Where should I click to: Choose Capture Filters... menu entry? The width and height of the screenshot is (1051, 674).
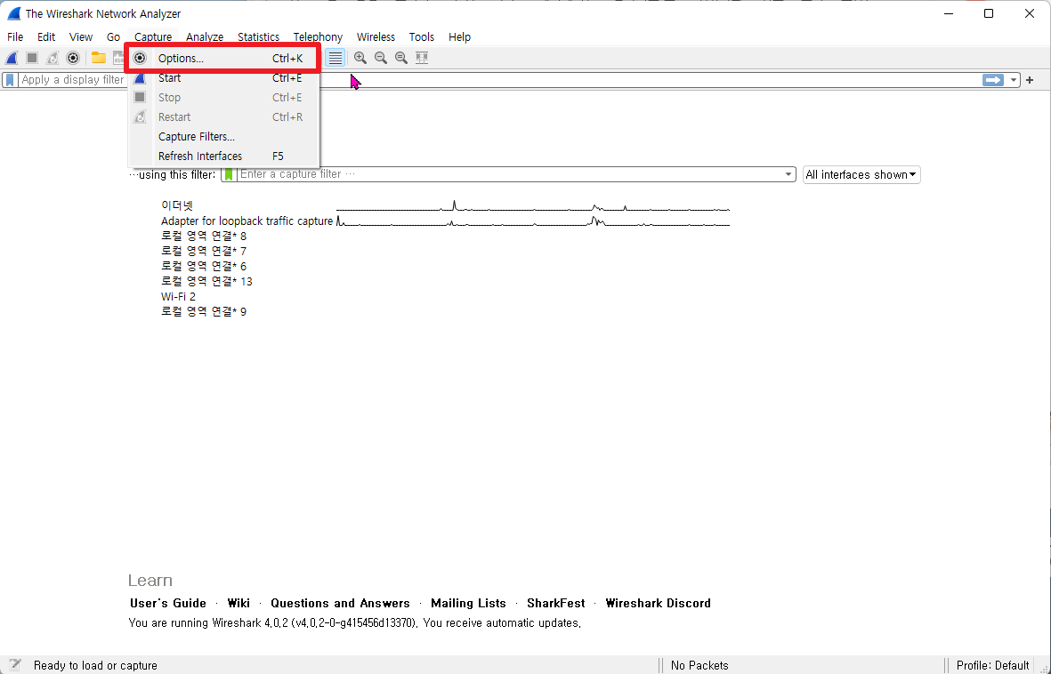223,137
